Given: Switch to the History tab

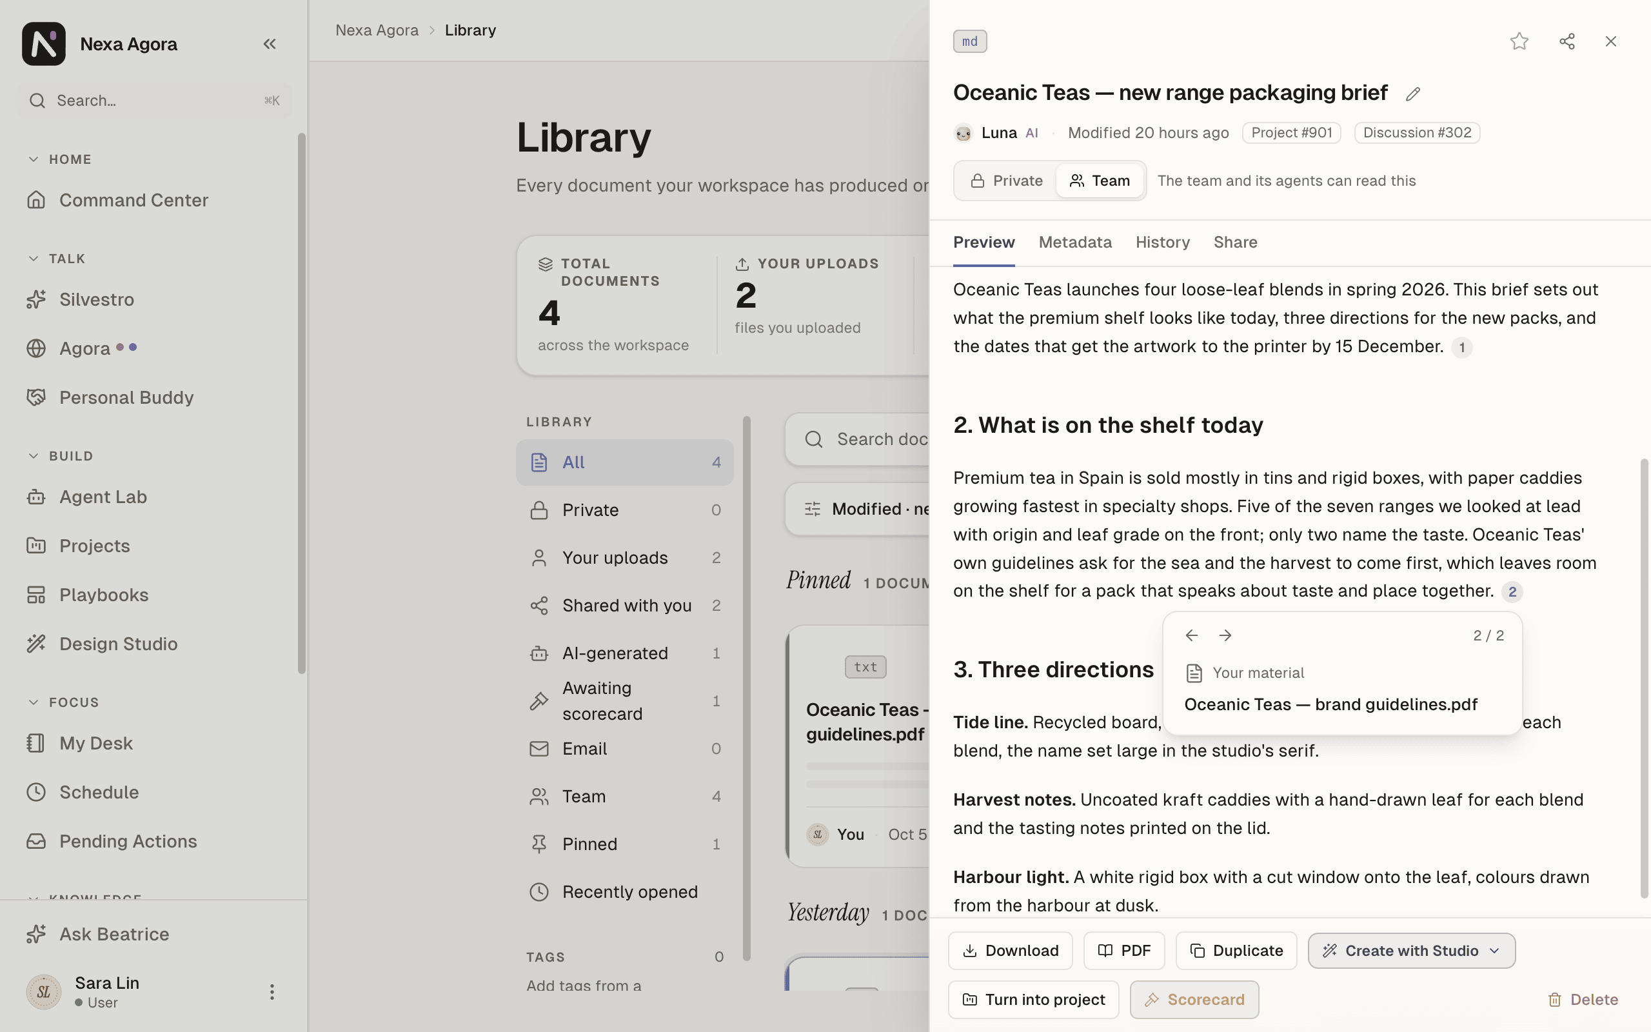Looking at the screenshot, I should [1163, 243].
